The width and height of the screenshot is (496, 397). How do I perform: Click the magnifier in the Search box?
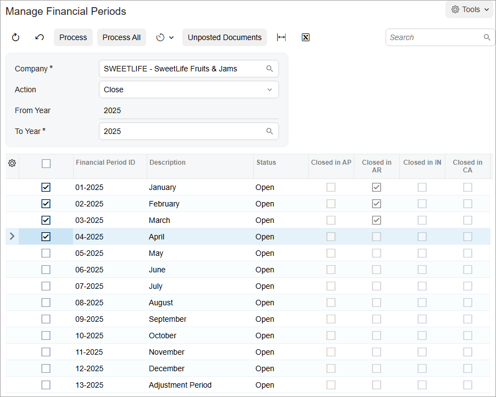487,37
